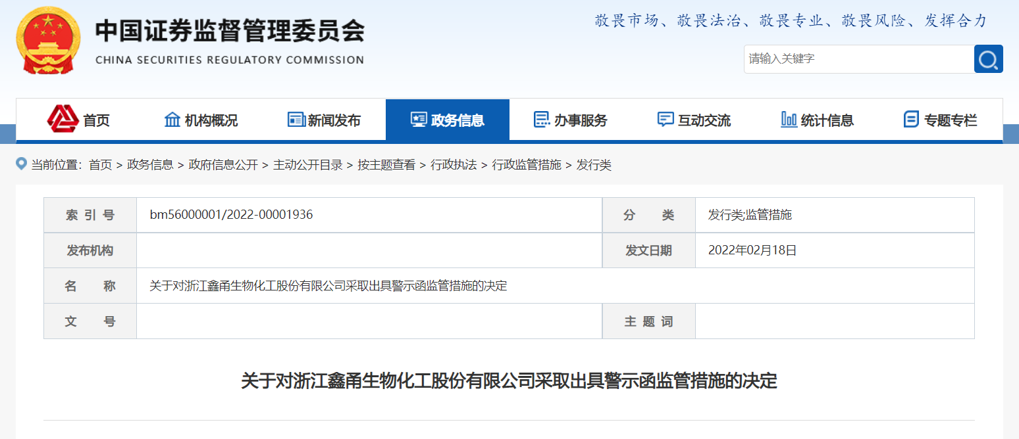Select the 政务信息 tab
Image resolution: width=1019 pixels, height=439 pixels.
pos(448,120)
